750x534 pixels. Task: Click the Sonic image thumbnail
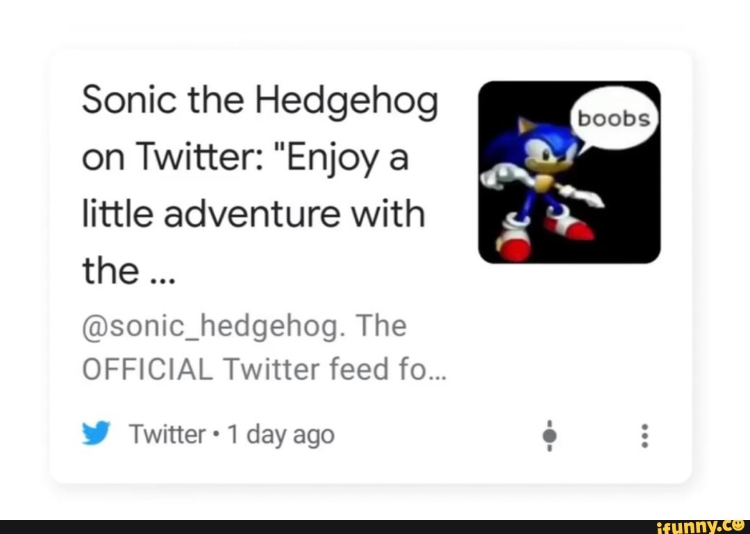point(569,172)
